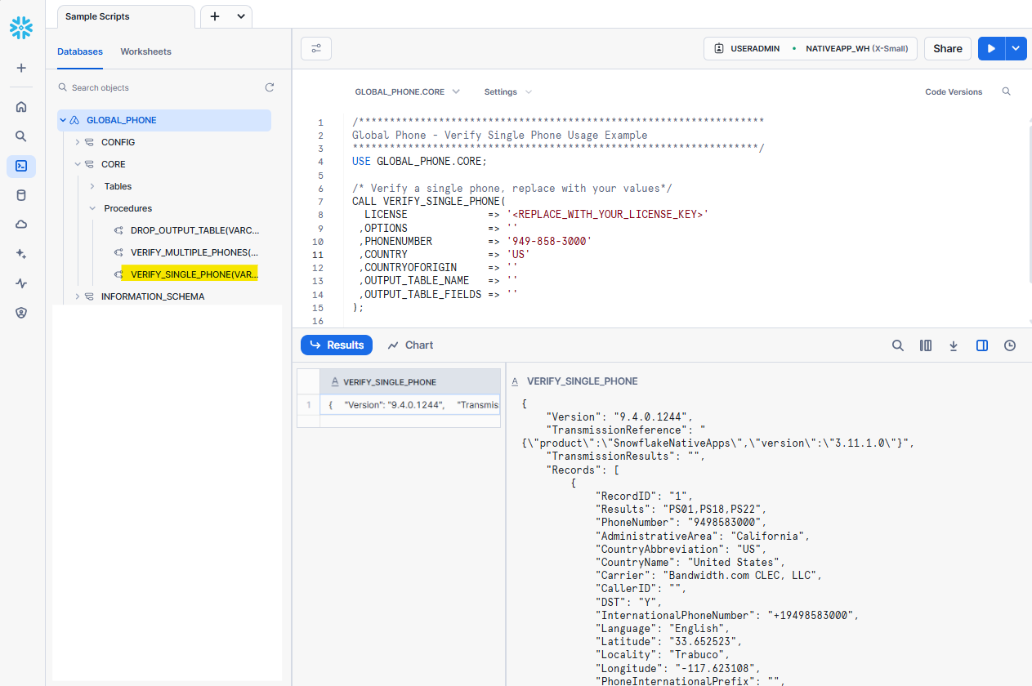Download the query results
This screenshot has width=1032, height=686.
click(x=954, y=345)
